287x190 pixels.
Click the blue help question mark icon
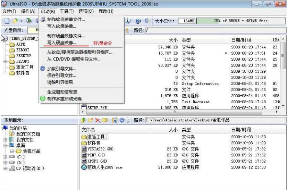[x=138, y=21]
